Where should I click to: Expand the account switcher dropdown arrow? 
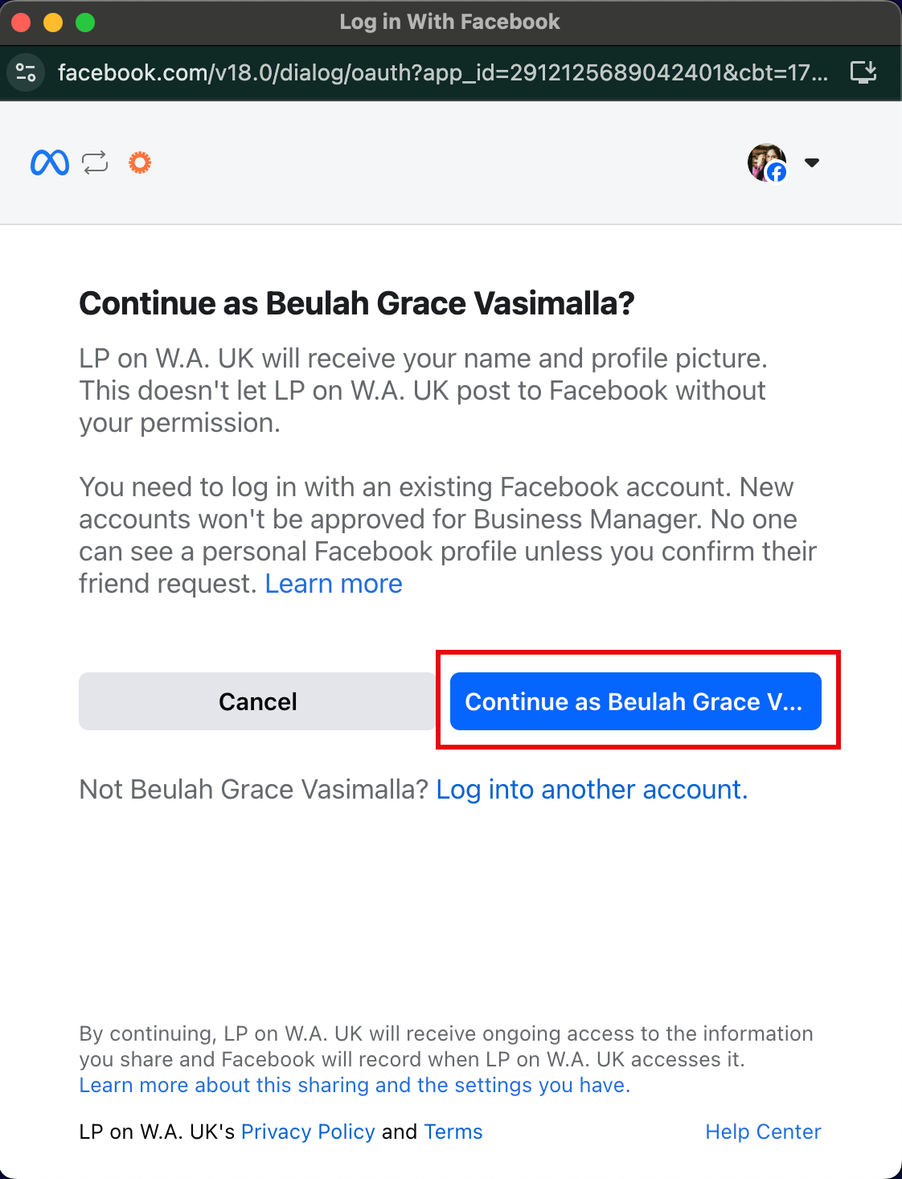pyautogui.click(x=812, y=162)
